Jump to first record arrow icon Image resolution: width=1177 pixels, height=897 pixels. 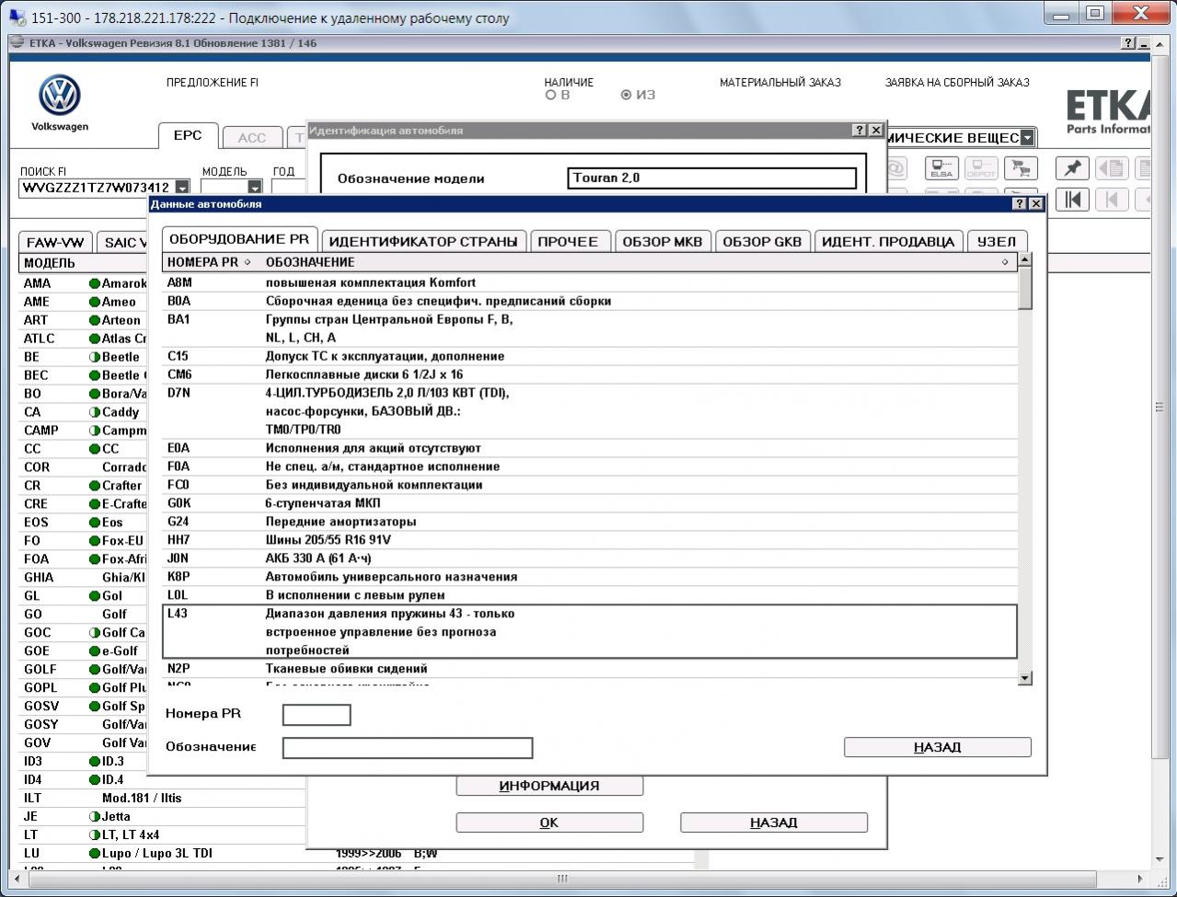pyautogui.click(x=1072, y=200)
